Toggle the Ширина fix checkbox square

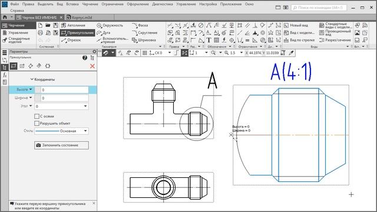tap(38, 98)
